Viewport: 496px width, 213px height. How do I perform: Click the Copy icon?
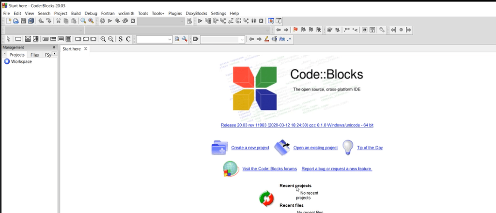click(66, 21)
